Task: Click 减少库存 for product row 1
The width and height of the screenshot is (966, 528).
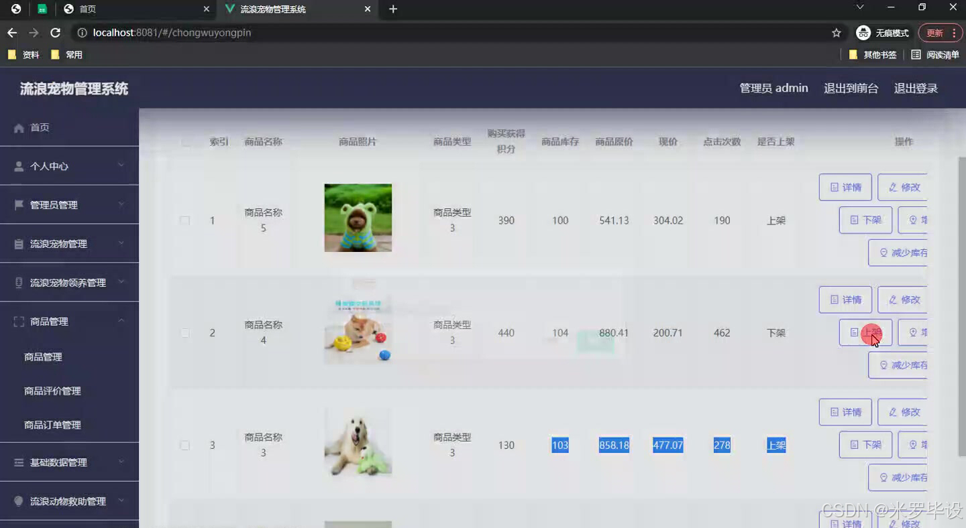Action: [x=898, y=253]
